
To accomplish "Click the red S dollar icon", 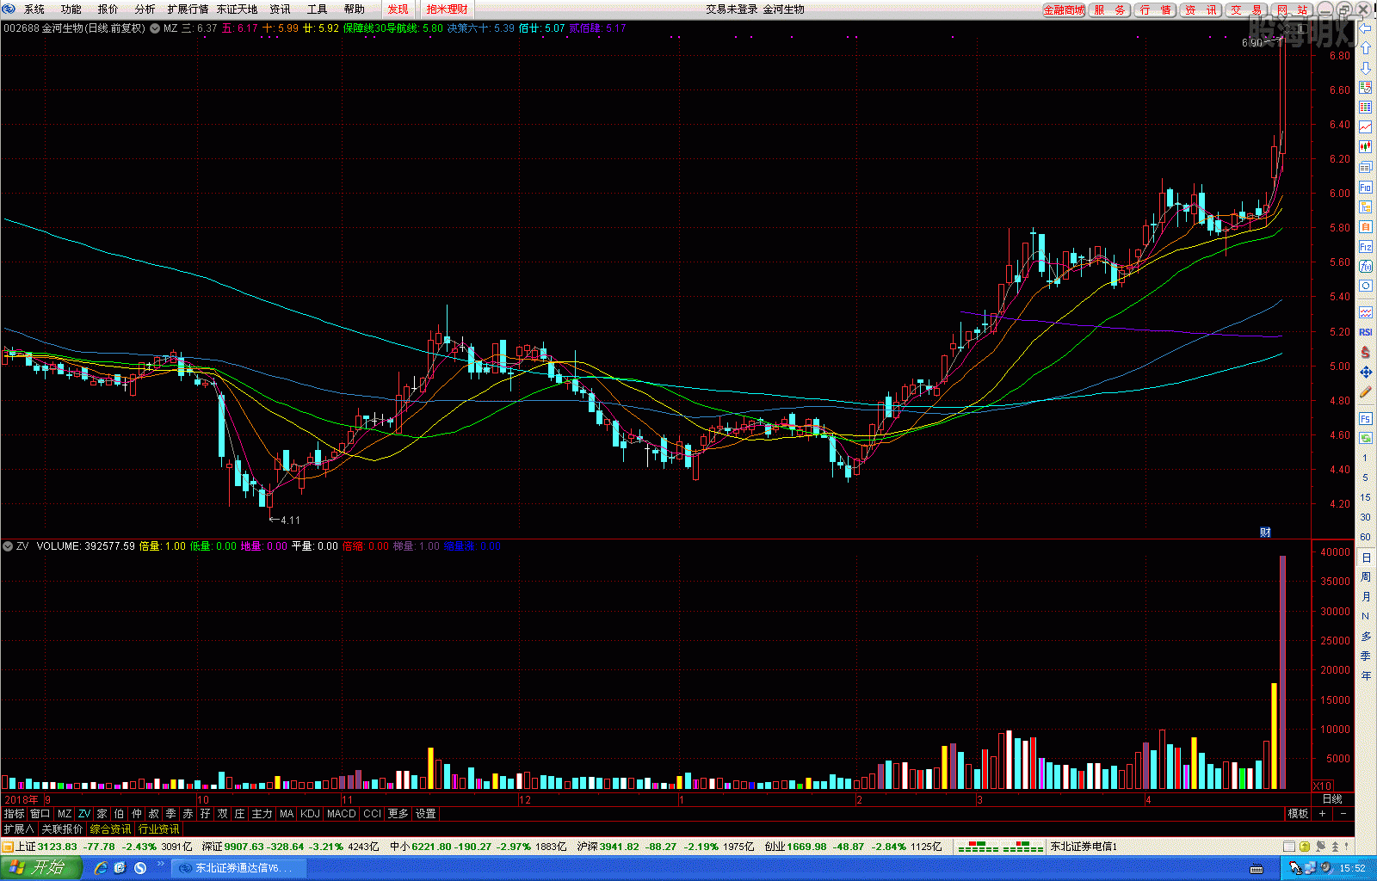I will tap(1365, 352).
